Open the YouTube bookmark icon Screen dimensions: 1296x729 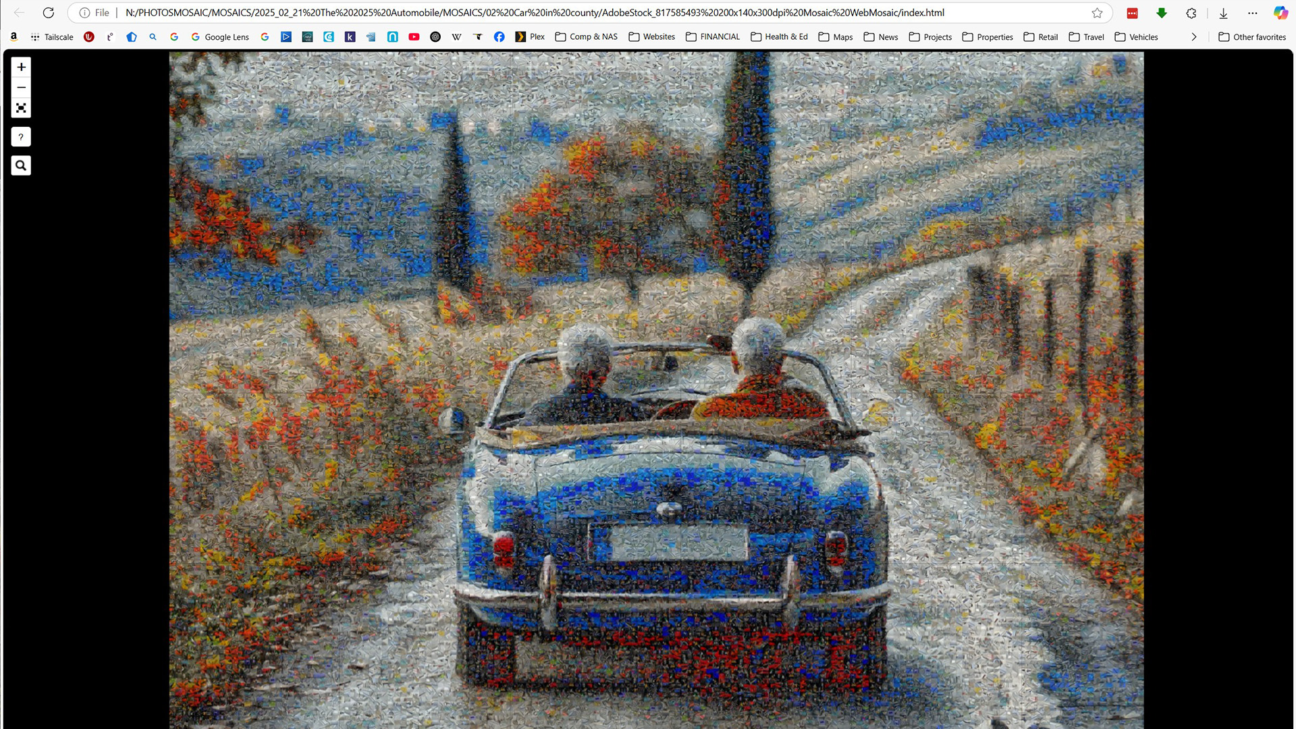[x=414, y=36]
